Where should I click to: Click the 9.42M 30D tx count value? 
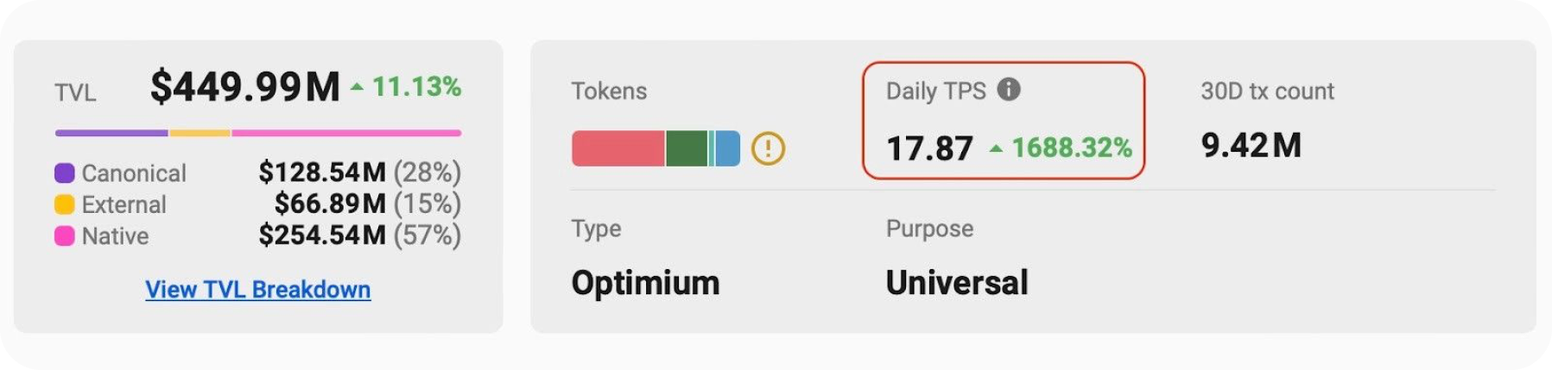click(x=1251, y=145)
